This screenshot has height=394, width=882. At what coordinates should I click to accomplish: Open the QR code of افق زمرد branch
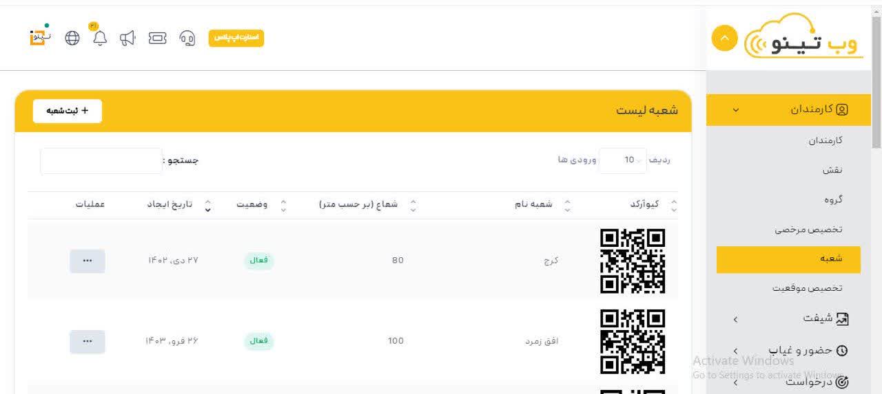coord(633,341)
